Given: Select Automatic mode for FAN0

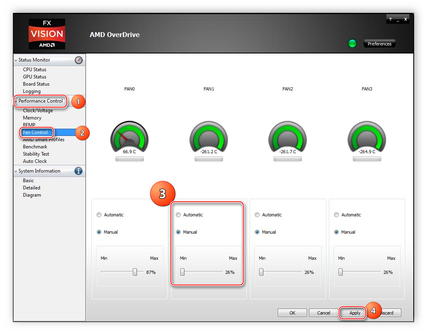Looking at the screenshot, I should pyautogui.click(x=99, y=215).
